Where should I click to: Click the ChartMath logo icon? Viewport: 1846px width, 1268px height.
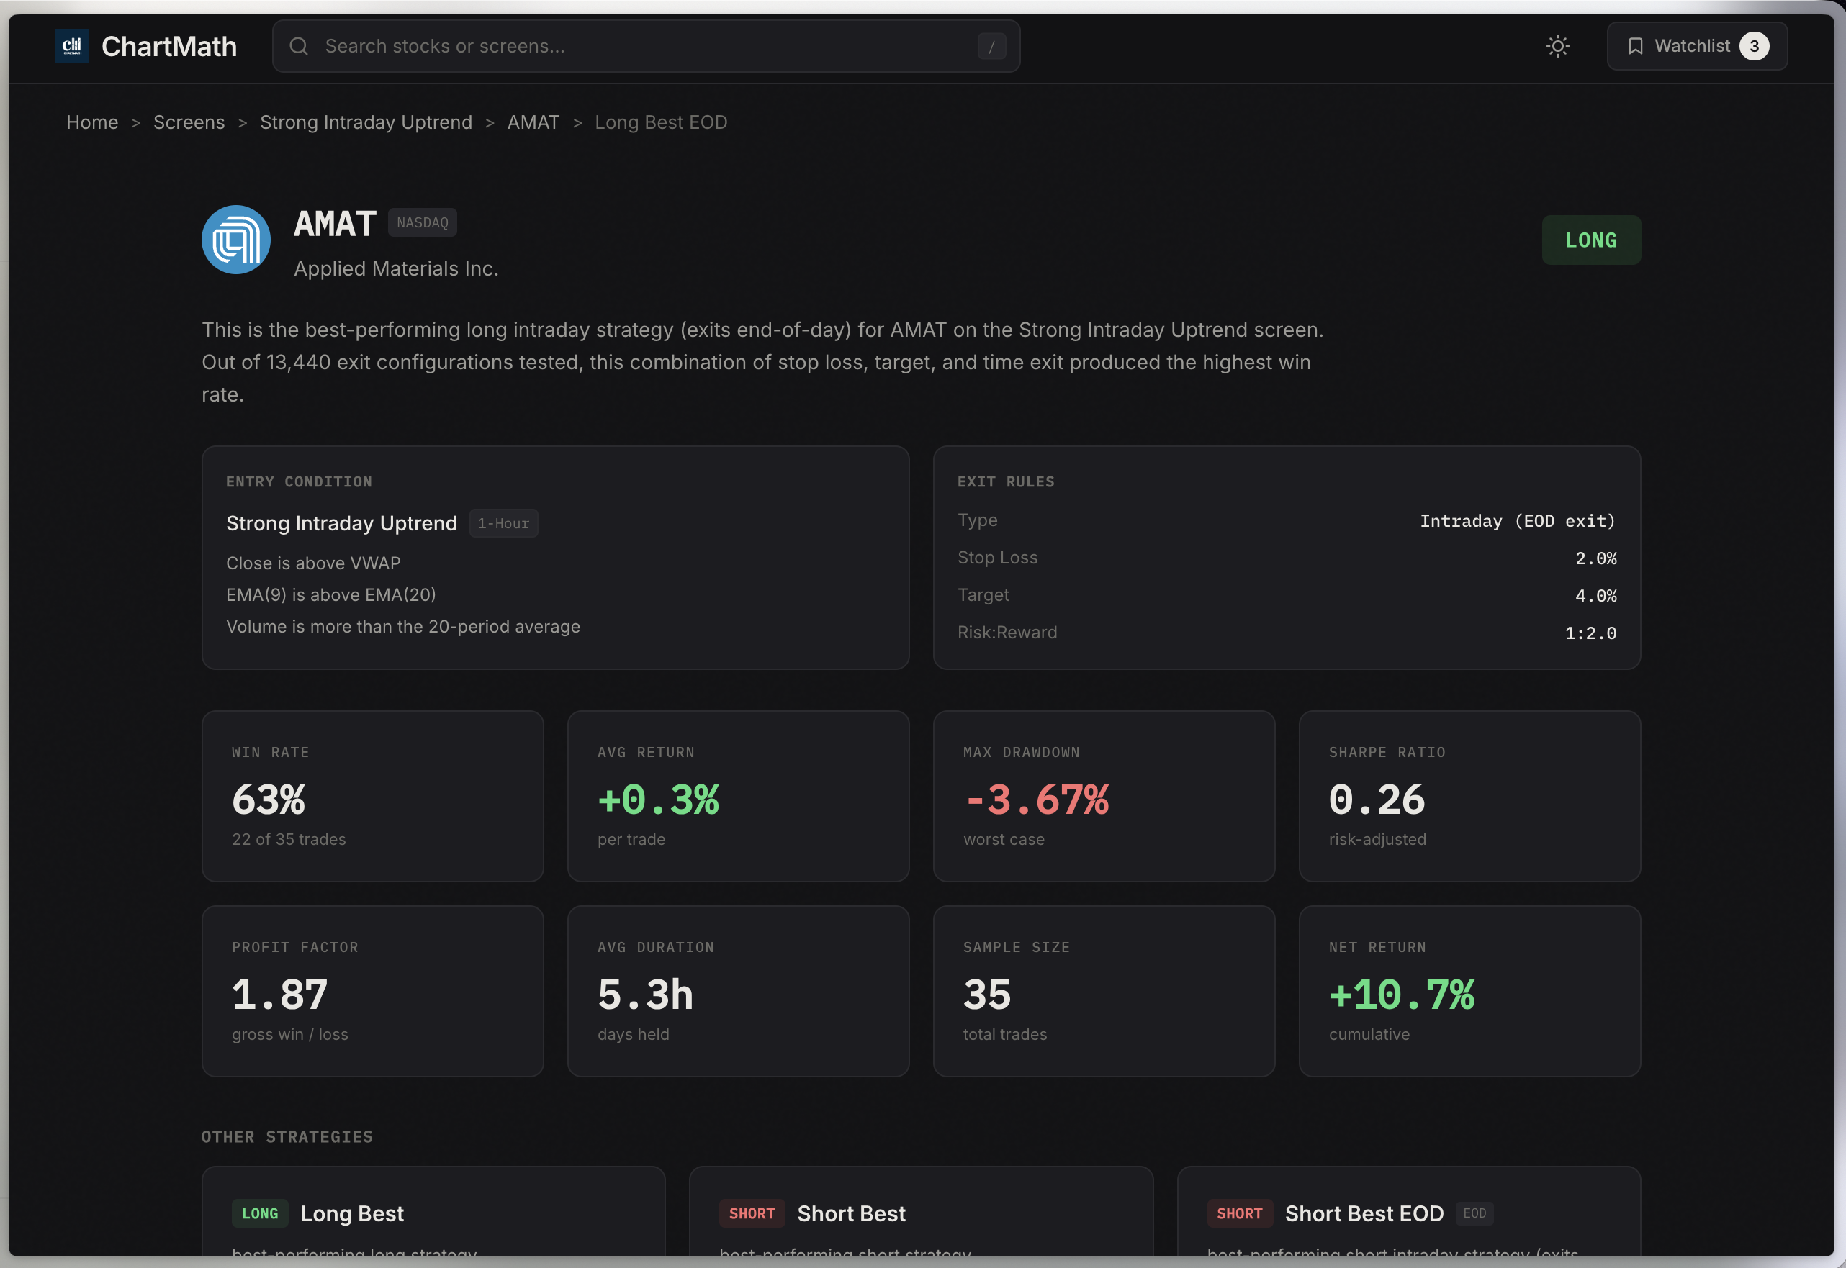[x=71, y=45]
